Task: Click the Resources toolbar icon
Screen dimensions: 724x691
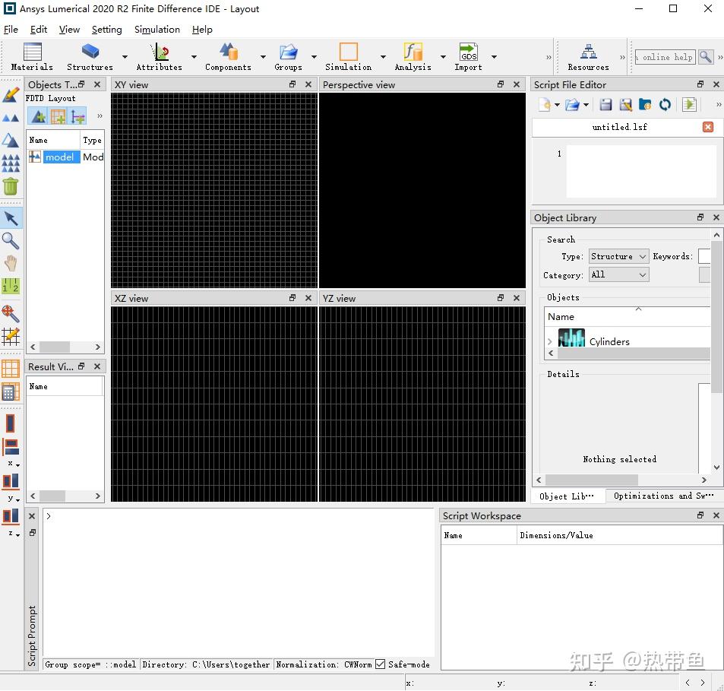Action: [x=587, y=52]
